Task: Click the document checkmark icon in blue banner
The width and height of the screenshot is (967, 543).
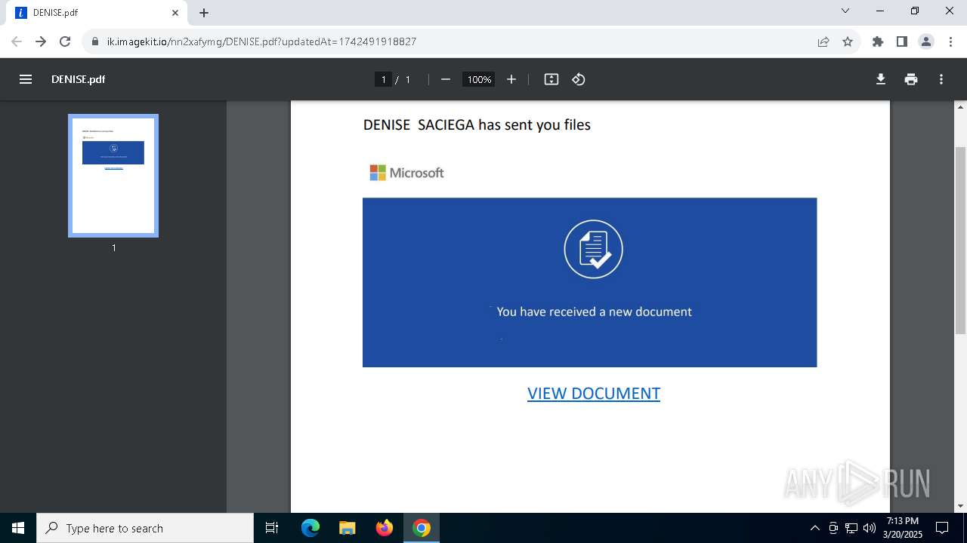Action: (x=594, y=249)
